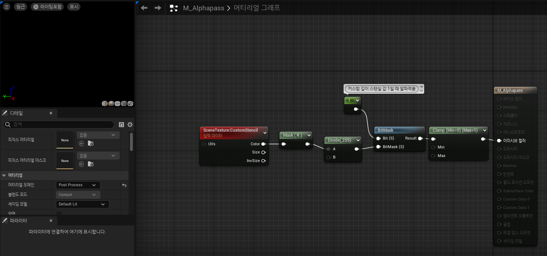
Task: Browse to 피직스 머티리얼 asset in content browser
Action: (91, 143)
